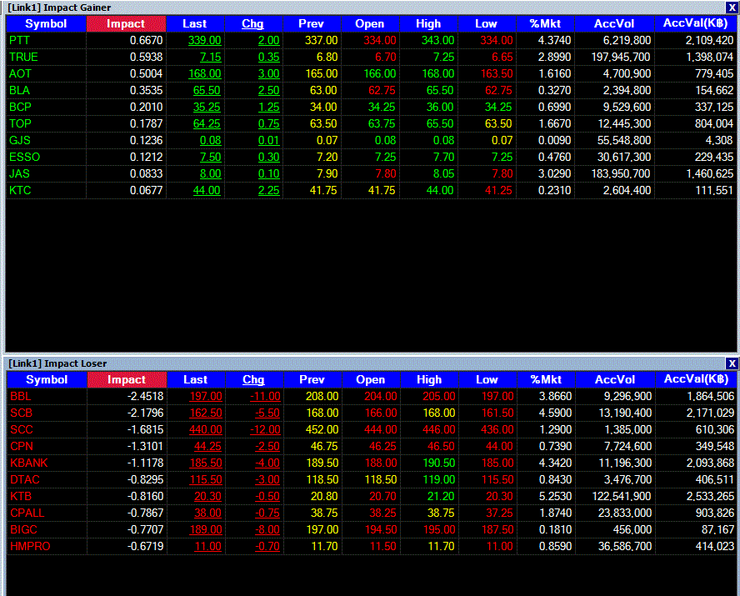Select SCB symbol in losers
The height and width of the screenshot is (596, 740).
pyautogui.click(x=22, y=413)
